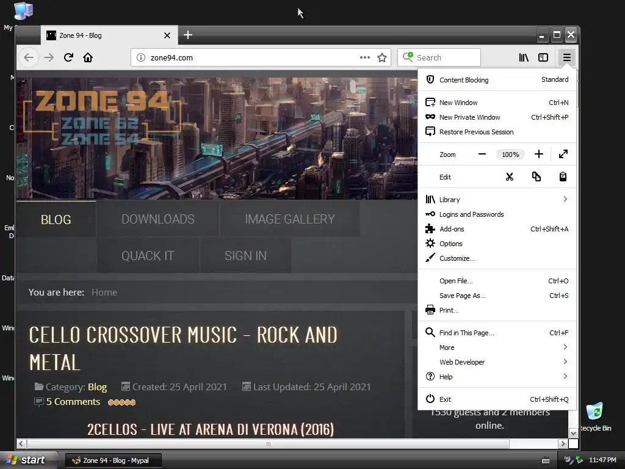Screen dimensions: 625x469
Task: Zoom in with the plus button
Action: pyautogui.click(x=538, y=155)
